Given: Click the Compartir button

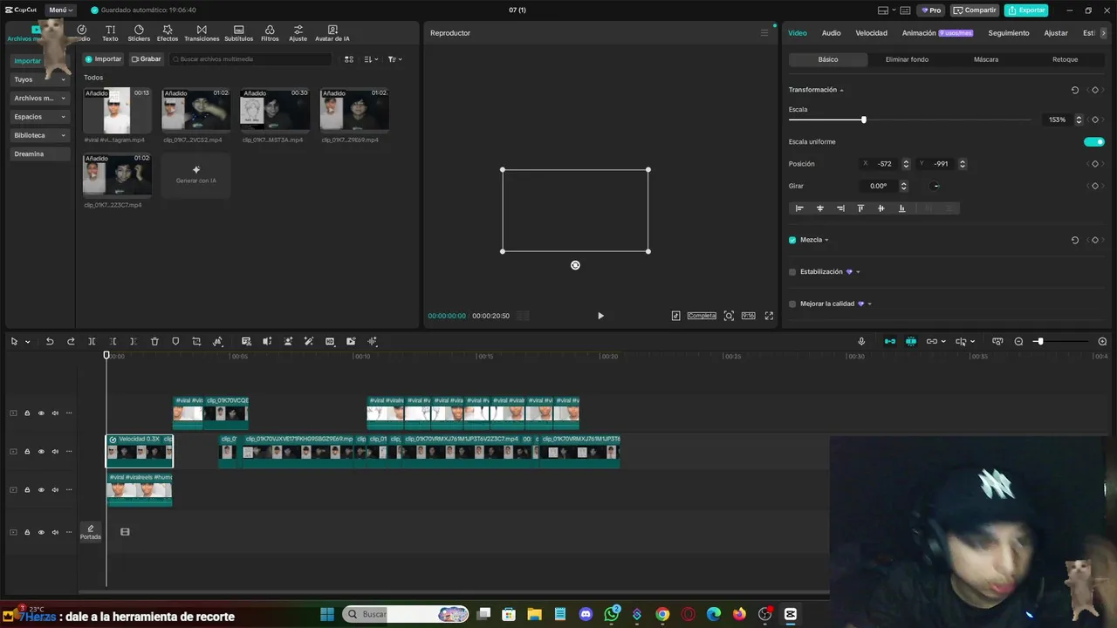Looking at the screenshot, I should tap(975, 10).
